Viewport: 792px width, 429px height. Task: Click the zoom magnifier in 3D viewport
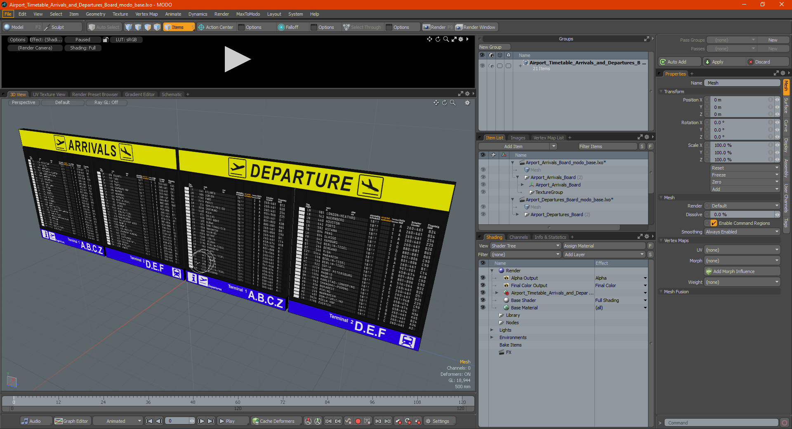[x=453, y=103]
